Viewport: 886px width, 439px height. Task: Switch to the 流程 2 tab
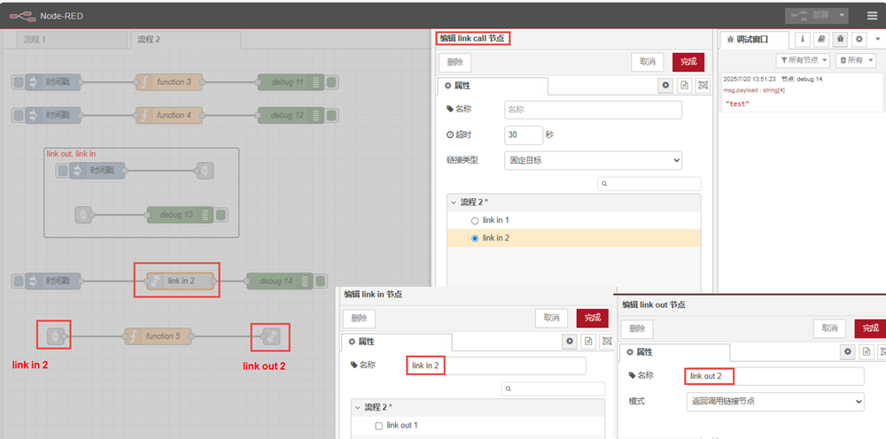(x=185, y=40)
